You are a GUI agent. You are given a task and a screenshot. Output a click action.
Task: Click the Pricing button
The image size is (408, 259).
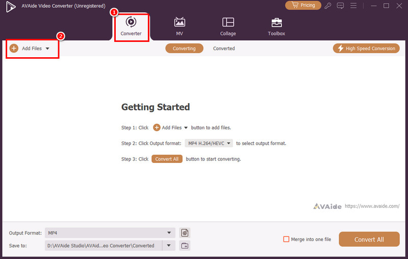303,6
